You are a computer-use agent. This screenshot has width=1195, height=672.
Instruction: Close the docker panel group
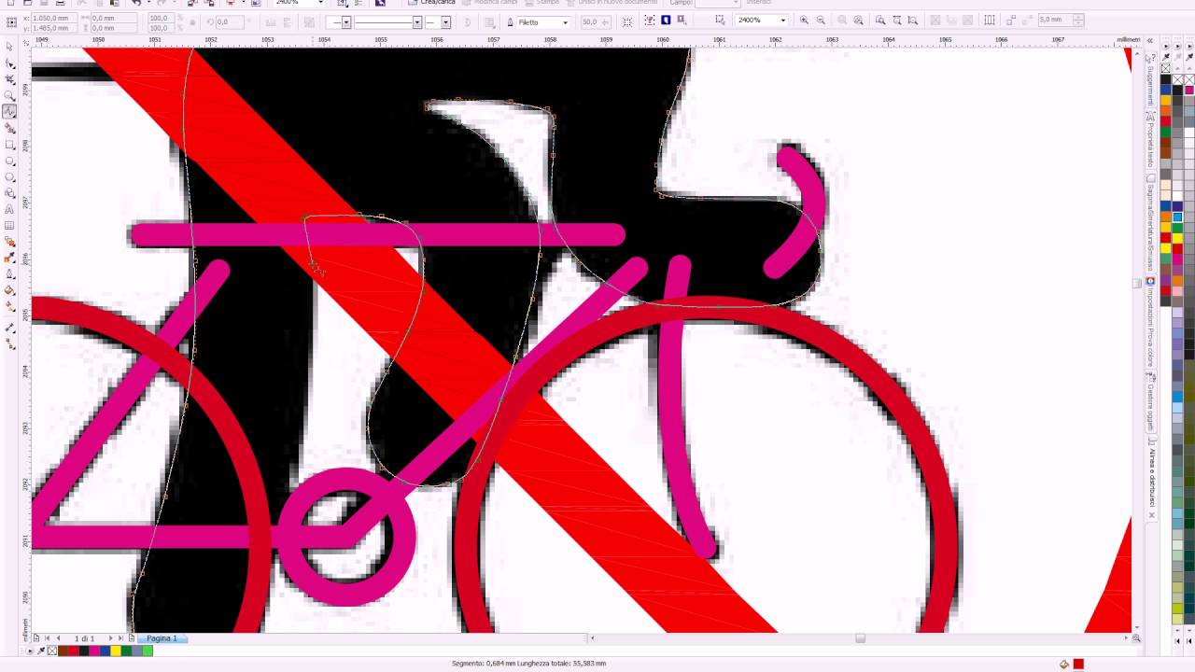click(1151, 514)
